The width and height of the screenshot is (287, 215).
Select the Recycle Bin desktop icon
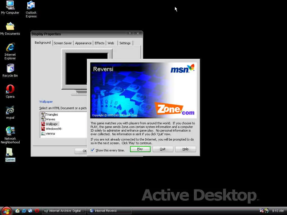10,71
